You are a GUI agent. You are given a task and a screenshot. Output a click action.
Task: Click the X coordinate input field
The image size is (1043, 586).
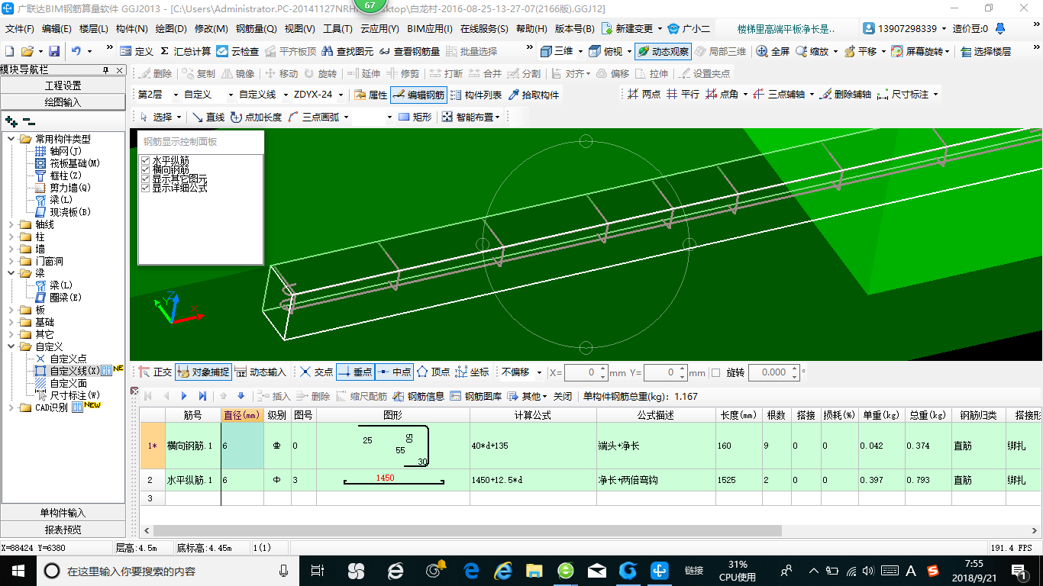coord(586,373)
